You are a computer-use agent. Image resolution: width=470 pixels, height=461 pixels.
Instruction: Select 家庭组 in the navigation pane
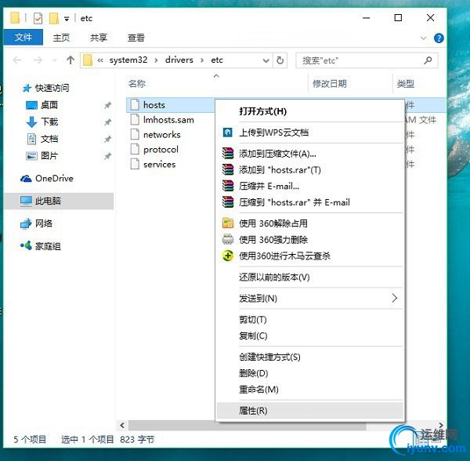point(41,246)
